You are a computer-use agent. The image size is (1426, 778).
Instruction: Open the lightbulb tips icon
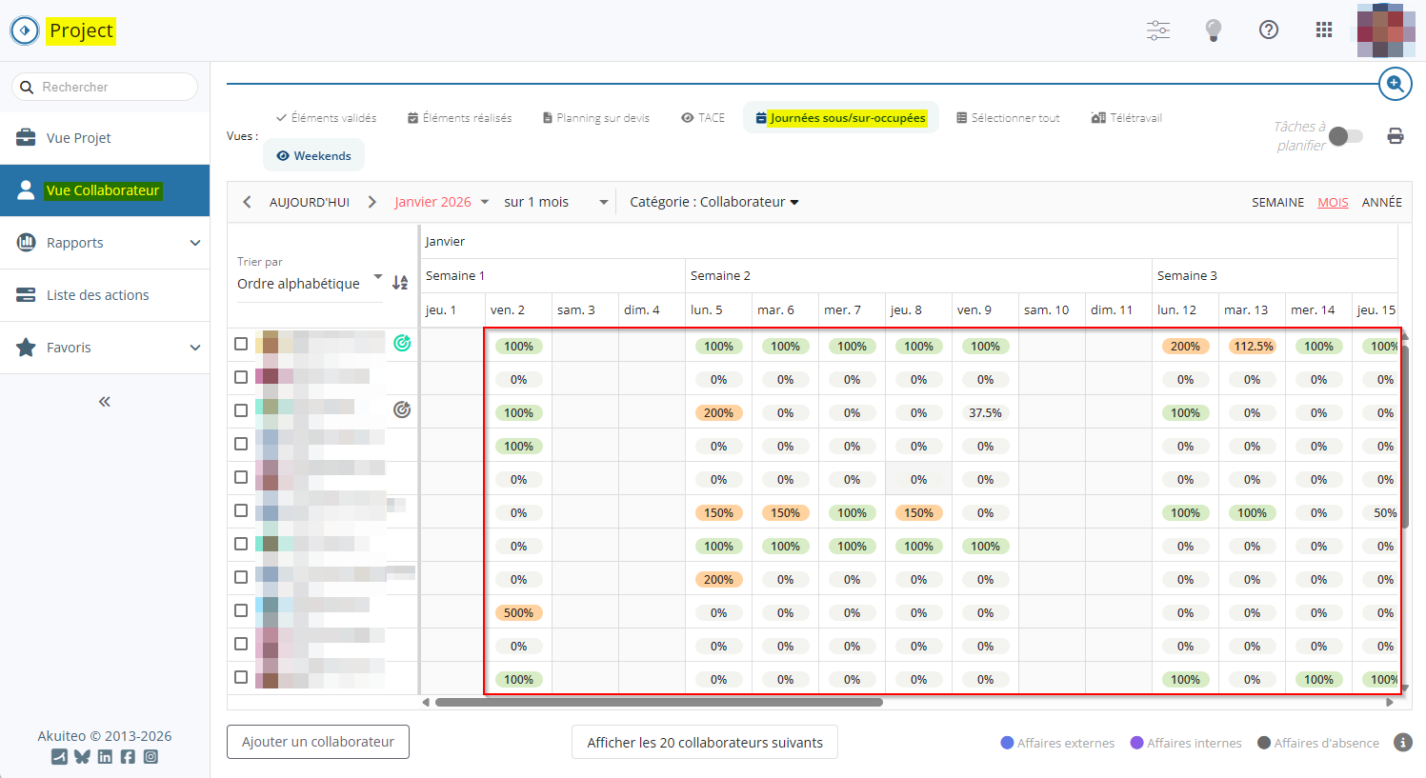pos(1213,30)
